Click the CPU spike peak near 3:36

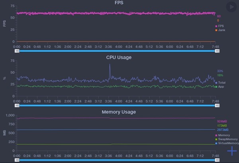click(110, 64)
